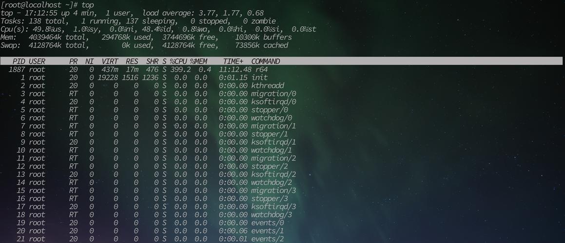The width and height of the screenshot is (565, 243).
Task: Click the events/1 process entry
Action: (x=267, y=231)
